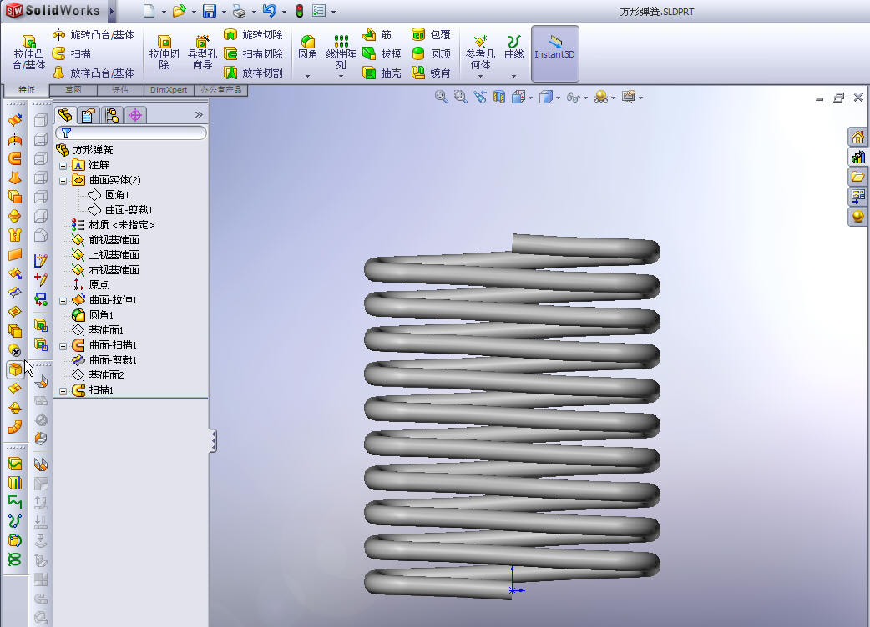Click the Print icon
The image size is (870, 627).
tap(239, 11)
